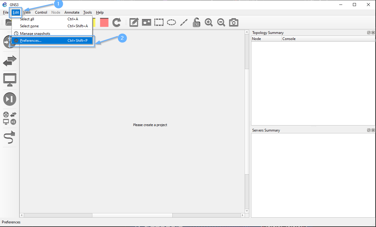Select the draw ellipse tool

point(171,22)
